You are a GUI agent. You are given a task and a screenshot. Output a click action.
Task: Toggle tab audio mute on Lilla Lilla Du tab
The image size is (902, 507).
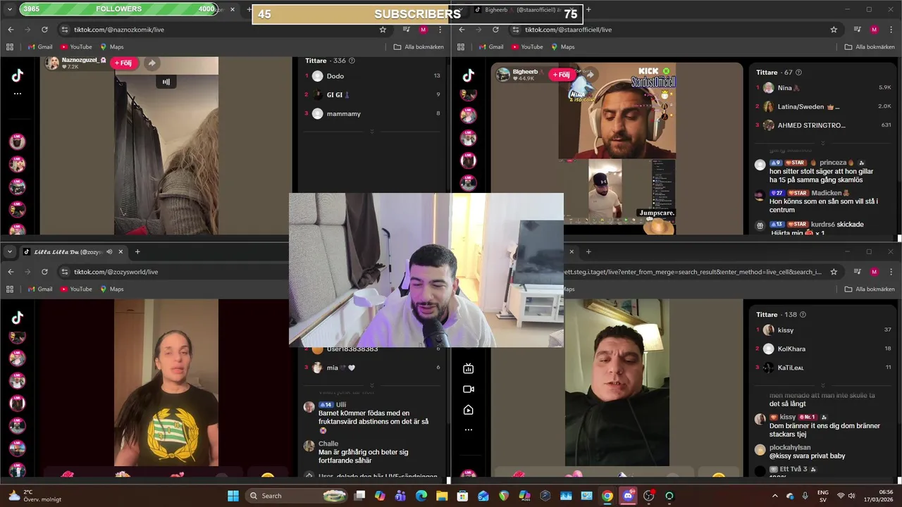click(x=109, y=251)
